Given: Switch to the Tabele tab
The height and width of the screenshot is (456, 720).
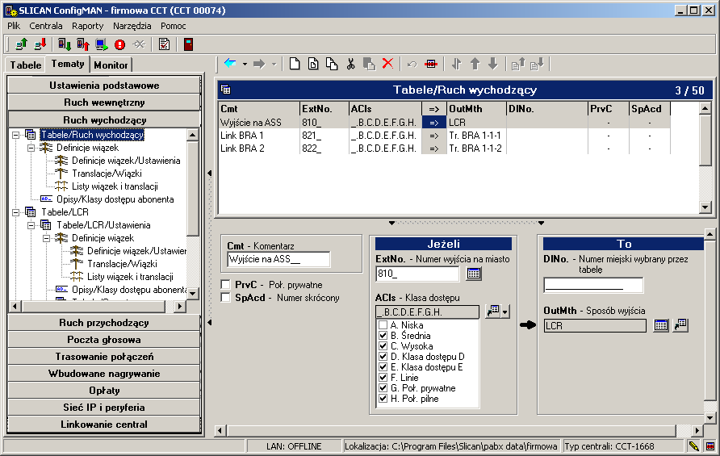Looking at the screenshot, I should (x=26, y=65).
